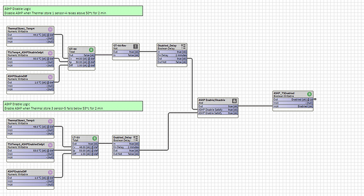Click the N icon on ThermalStore3_Temp5 block

(50, 121)
